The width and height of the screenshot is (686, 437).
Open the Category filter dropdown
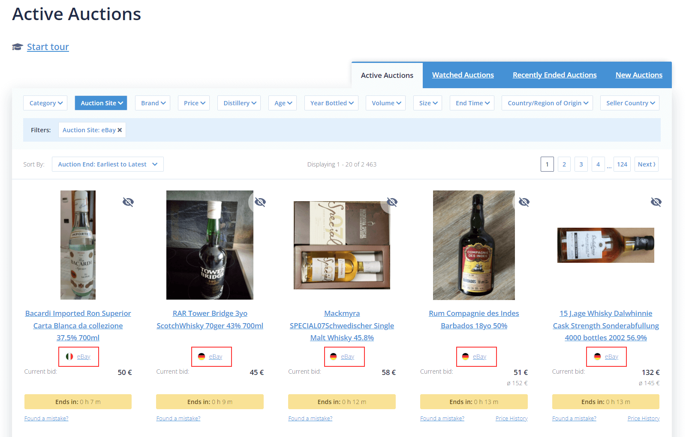coord(45,103)
